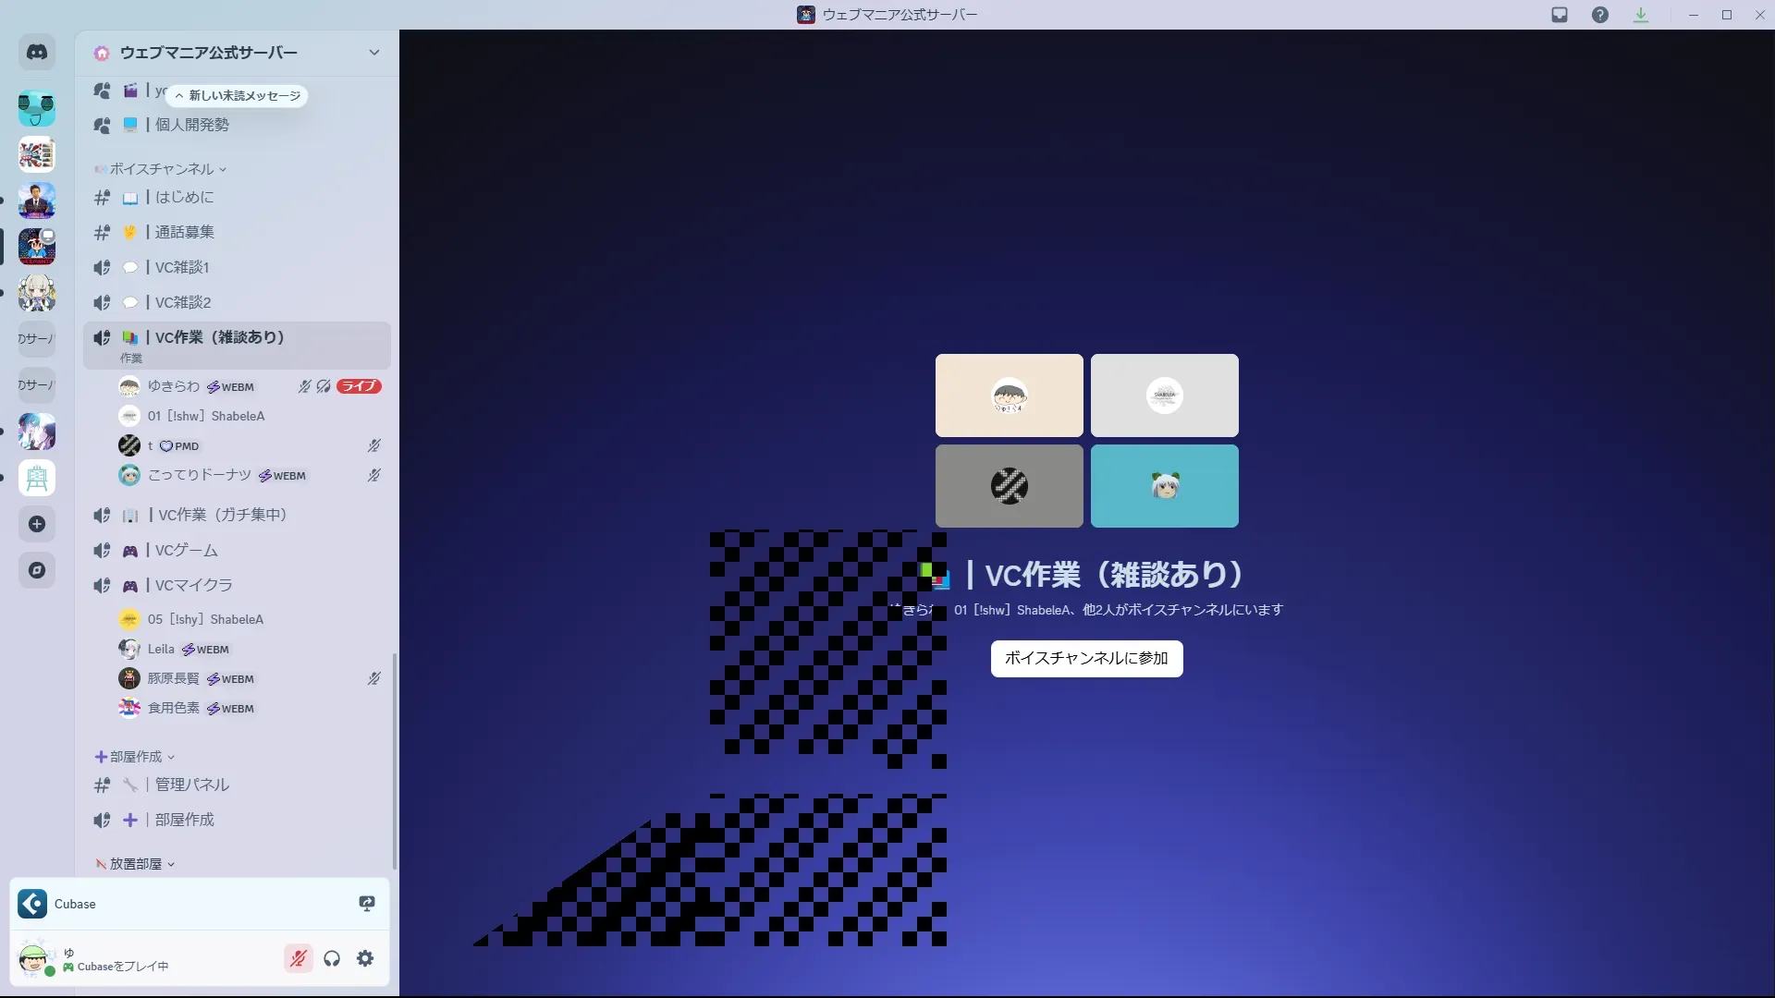Collapse the 部屋作成 category
The height and width of the screenshot is (998, 1775).
(x=136, y=757)
